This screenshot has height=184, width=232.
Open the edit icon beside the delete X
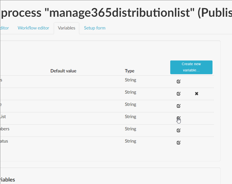178,94
